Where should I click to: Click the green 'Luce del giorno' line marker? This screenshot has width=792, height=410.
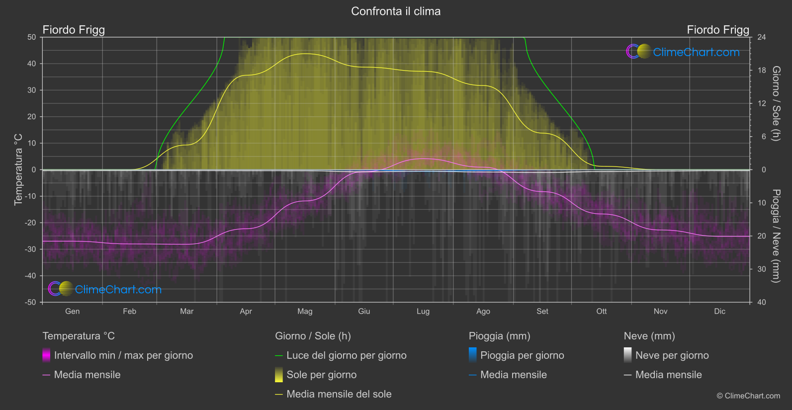[x=279, y=356]
